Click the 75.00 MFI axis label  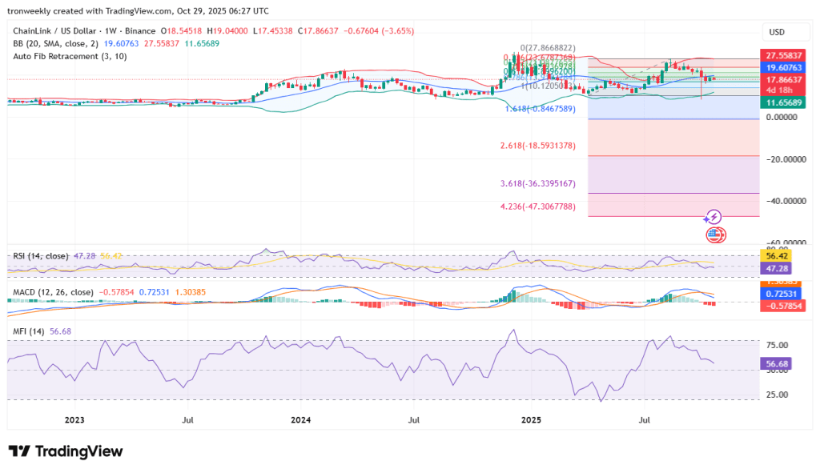(777, 345)
